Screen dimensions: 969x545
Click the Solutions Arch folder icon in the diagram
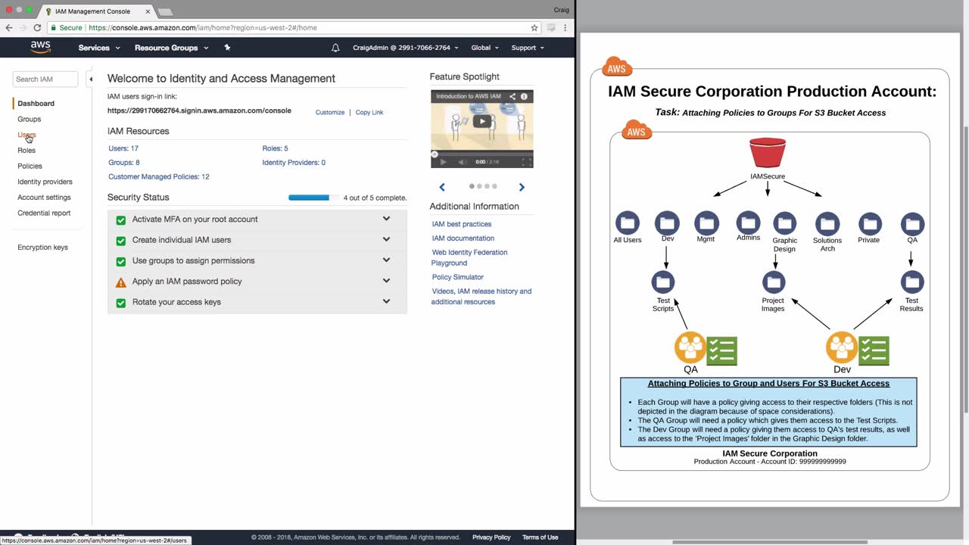[x=827, y=223]
